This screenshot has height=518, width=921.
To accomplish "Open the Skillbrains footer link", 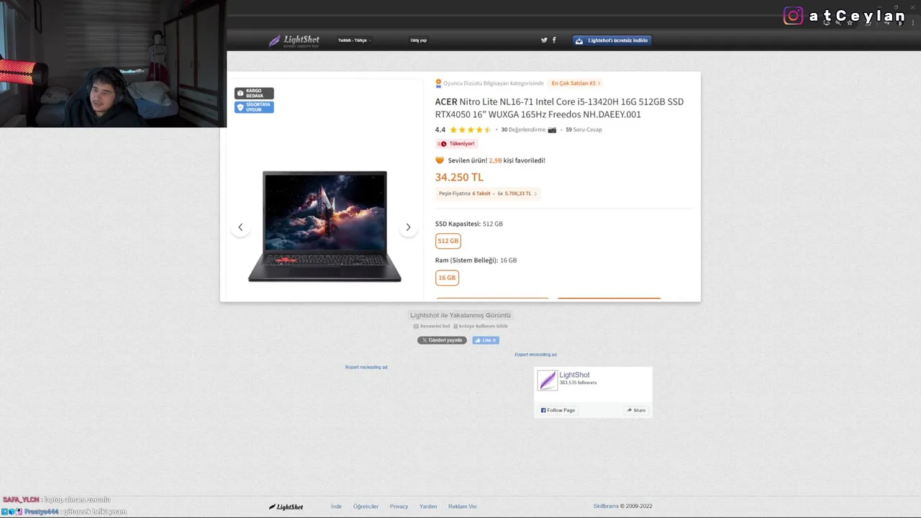I will (606, 506).
